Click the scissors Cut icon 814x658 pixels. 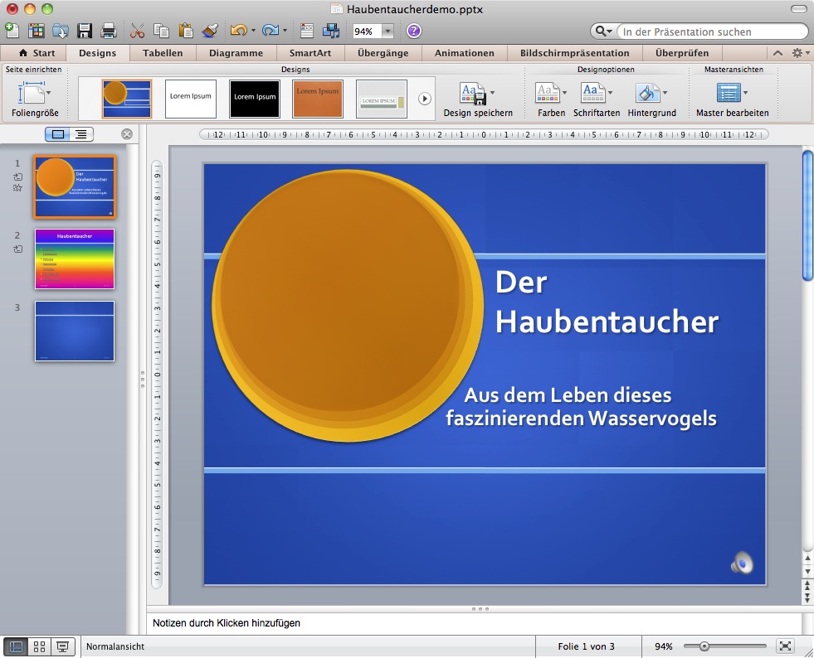coord(138,31)
